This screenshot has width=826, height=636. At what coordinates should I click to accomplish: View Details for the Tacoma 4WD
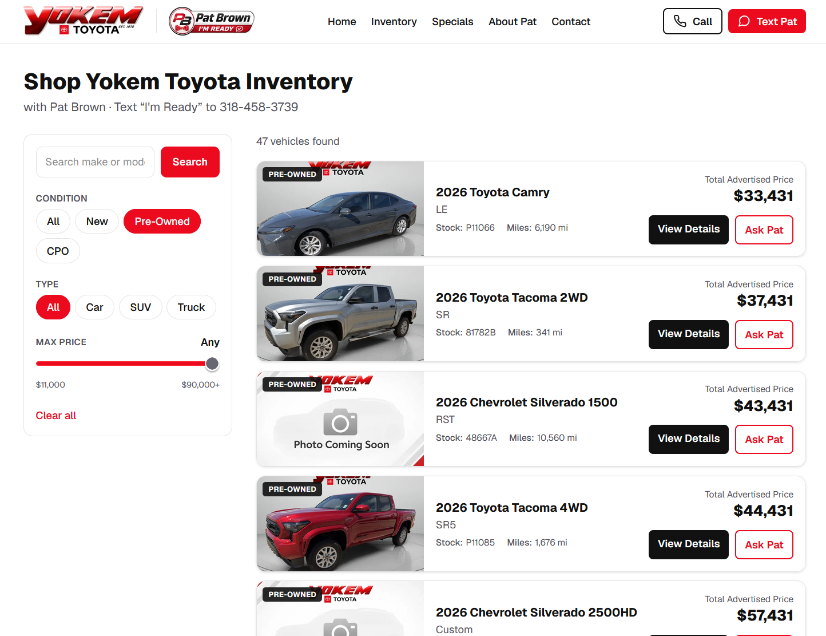689,544
